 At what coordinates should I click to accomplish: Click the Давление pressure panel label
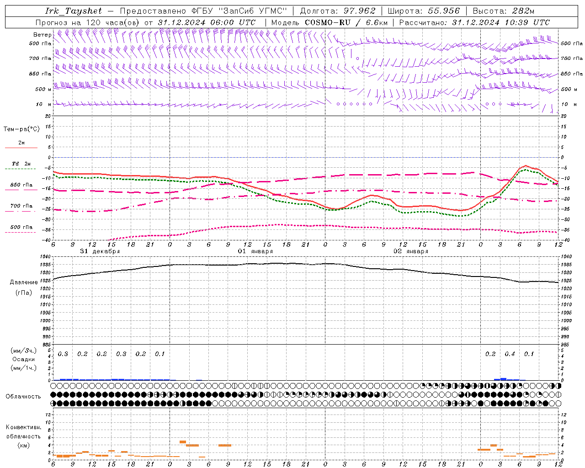[24, 282]
